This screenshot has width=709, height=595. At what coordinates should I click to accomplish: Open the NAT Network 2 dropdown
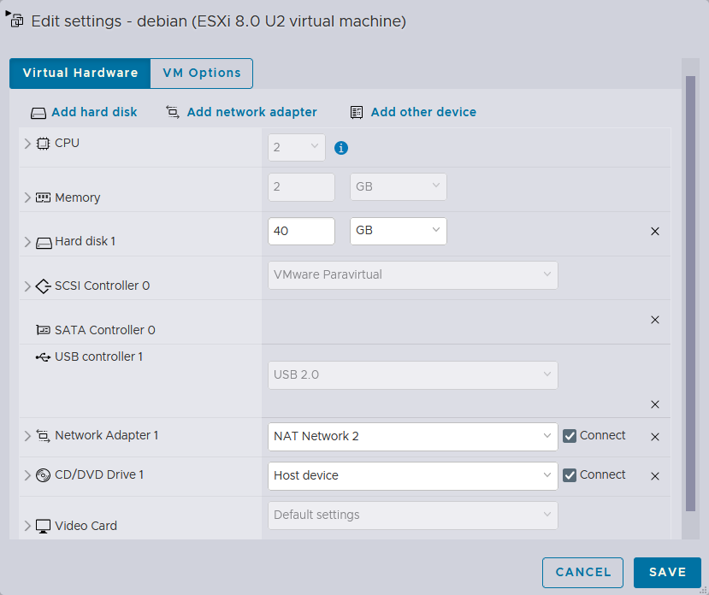click(412, 436)
